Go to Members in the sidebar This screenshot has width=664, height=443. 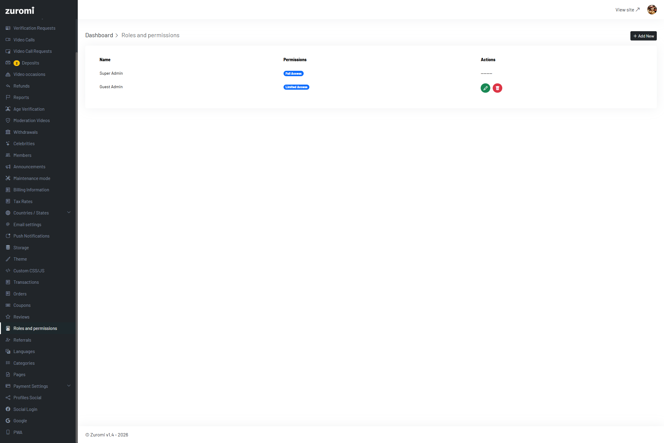click(23, 155)
